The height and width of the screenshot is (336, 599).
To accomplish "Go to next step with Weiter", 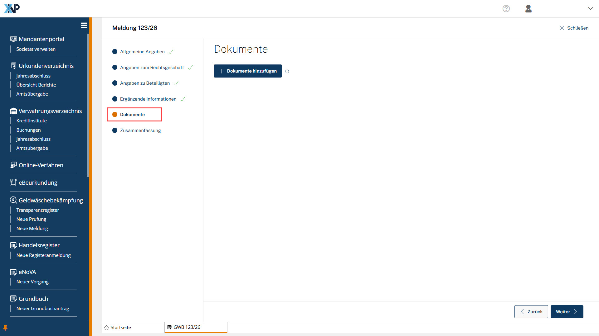I will 567,312.
